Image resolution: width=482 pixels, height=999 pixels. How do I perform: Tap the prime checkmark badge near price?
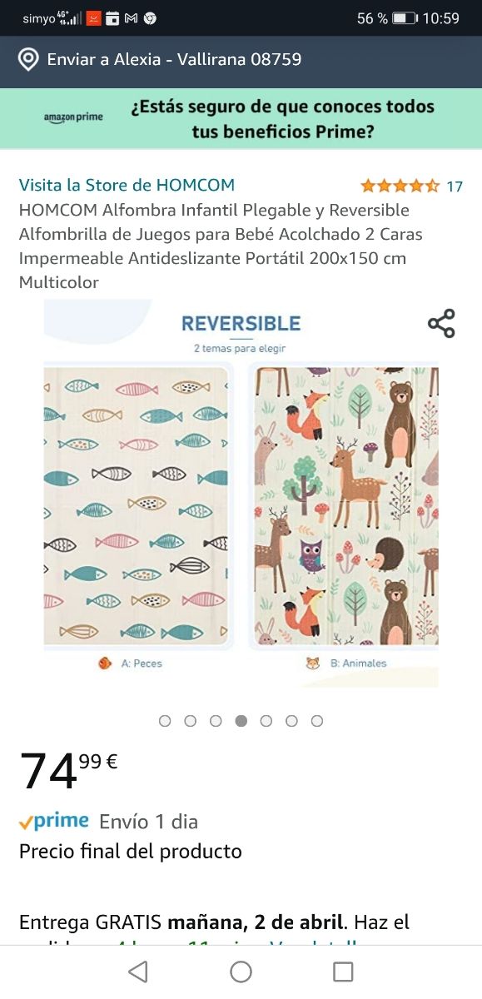[x=53, y=822]
